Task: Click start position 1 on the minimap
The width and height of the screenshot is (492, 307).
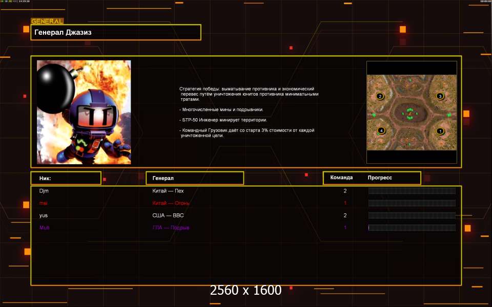Action: [439, 131]
